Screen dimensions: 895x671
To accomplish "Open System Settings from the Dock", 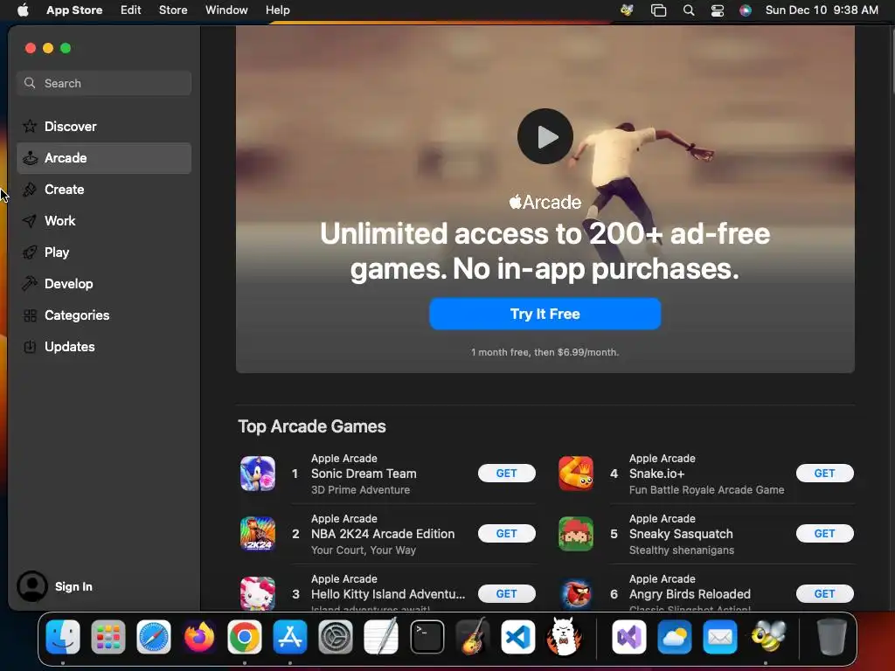I will (336, 636).
